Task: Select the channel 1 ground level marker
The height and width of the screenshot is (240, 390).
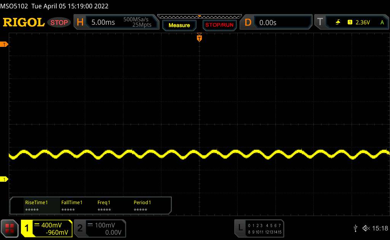Action: [4, 179]
